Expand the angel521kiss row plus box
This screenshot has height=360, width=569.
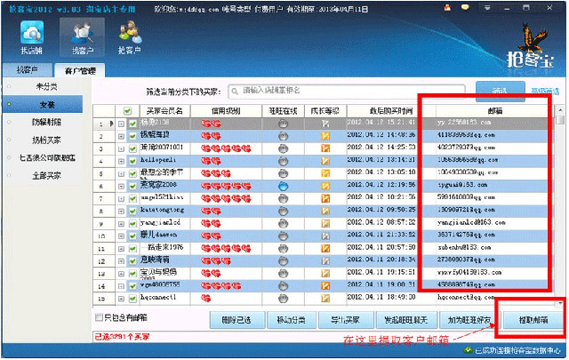coord(121,199)
